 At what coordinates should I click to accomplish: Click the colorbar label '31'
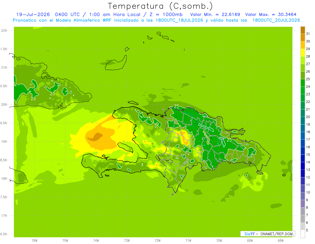coord(308,34)
